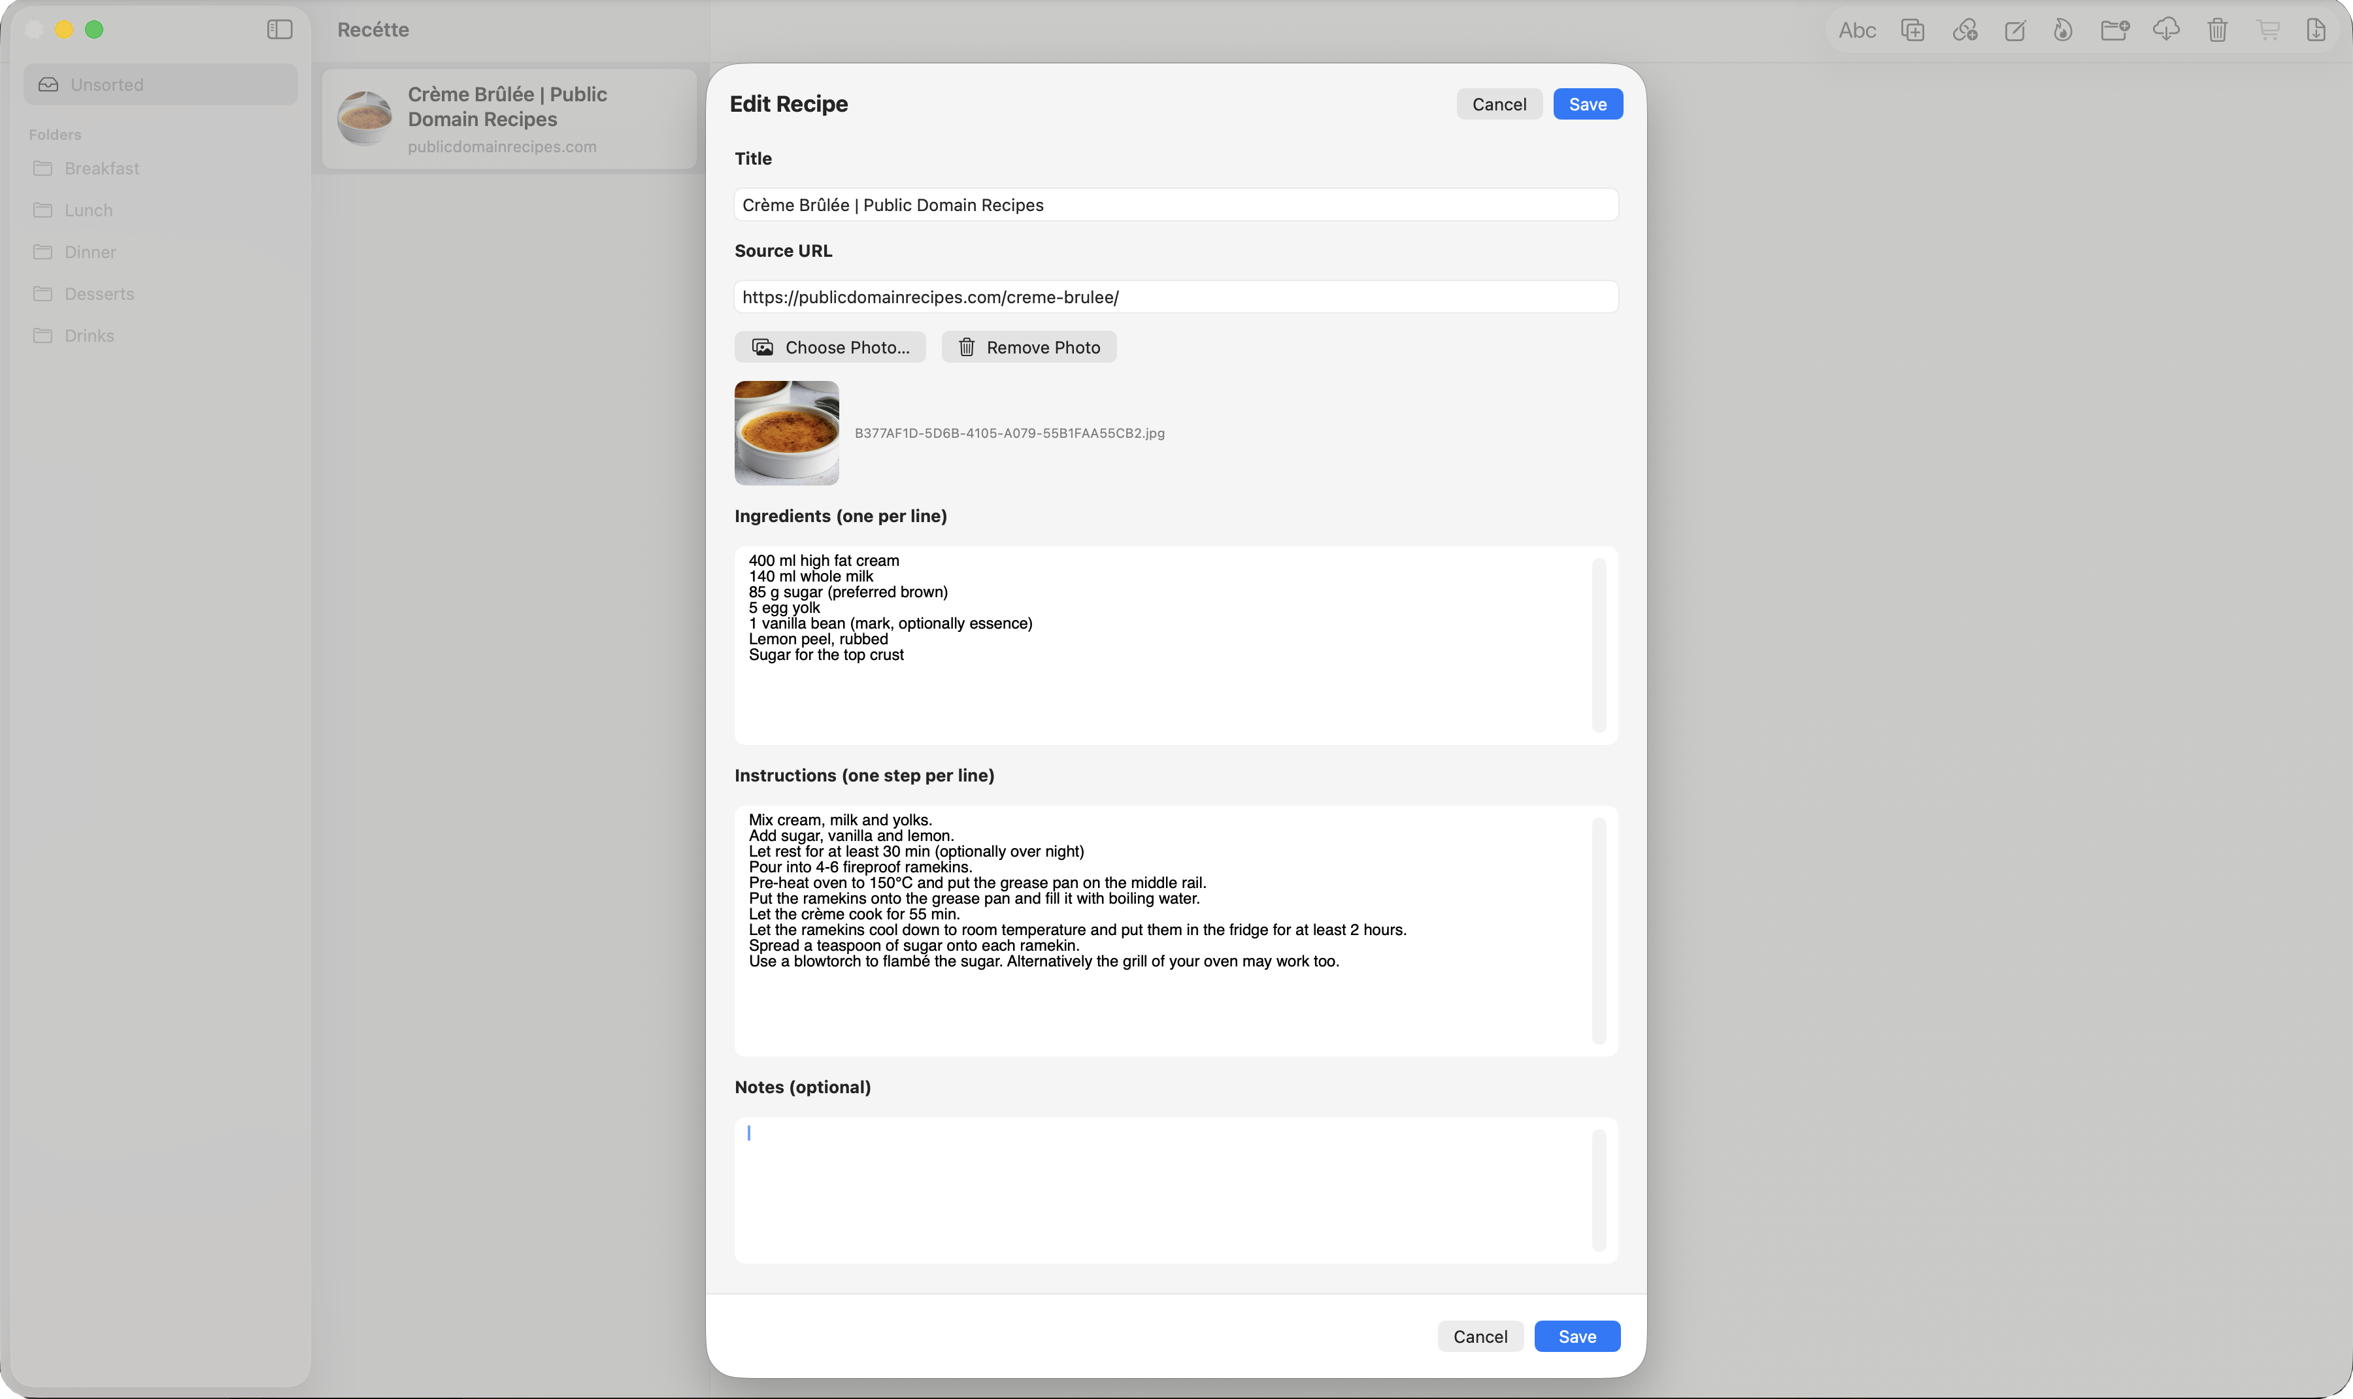Click the Title text field

1175,206
